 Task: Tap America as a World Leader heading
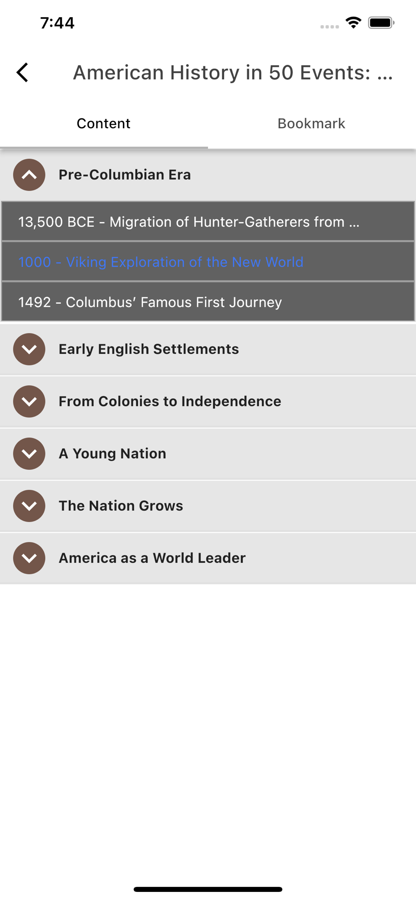tap(152, 558)
